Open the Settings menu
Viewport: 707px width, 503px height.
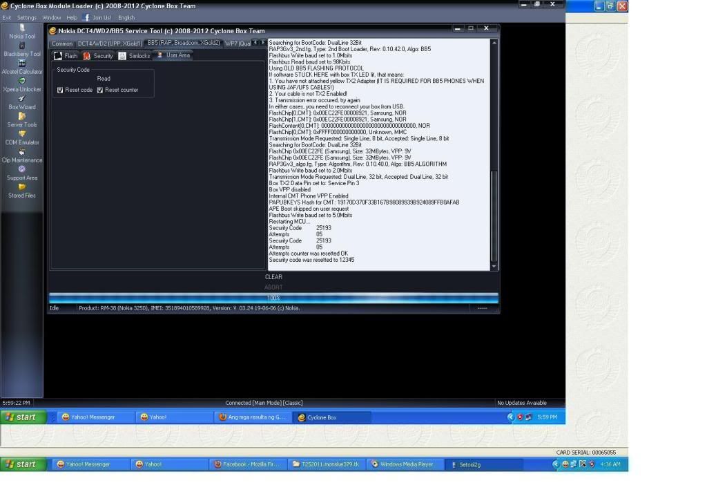point(27,17)
